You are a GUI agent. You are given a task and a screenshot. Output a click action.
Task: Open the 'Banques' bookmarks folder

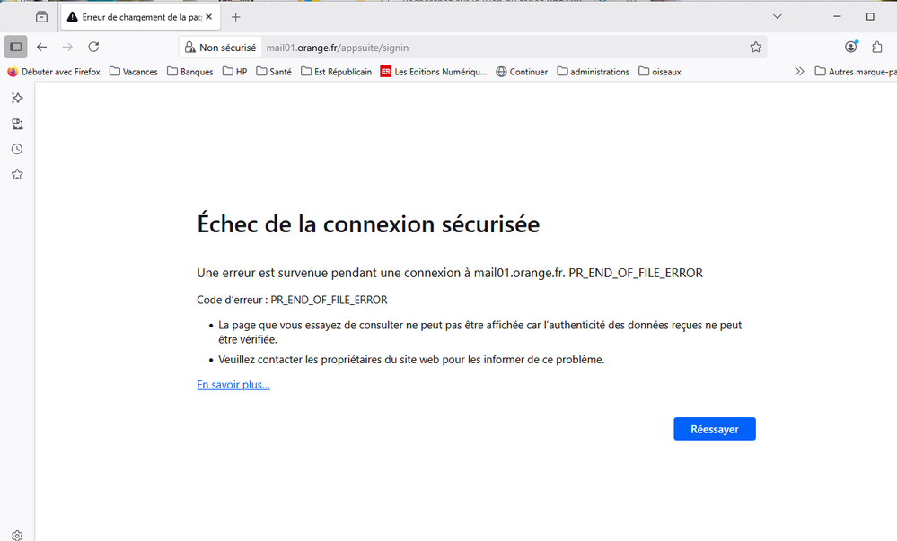[189, 71]
